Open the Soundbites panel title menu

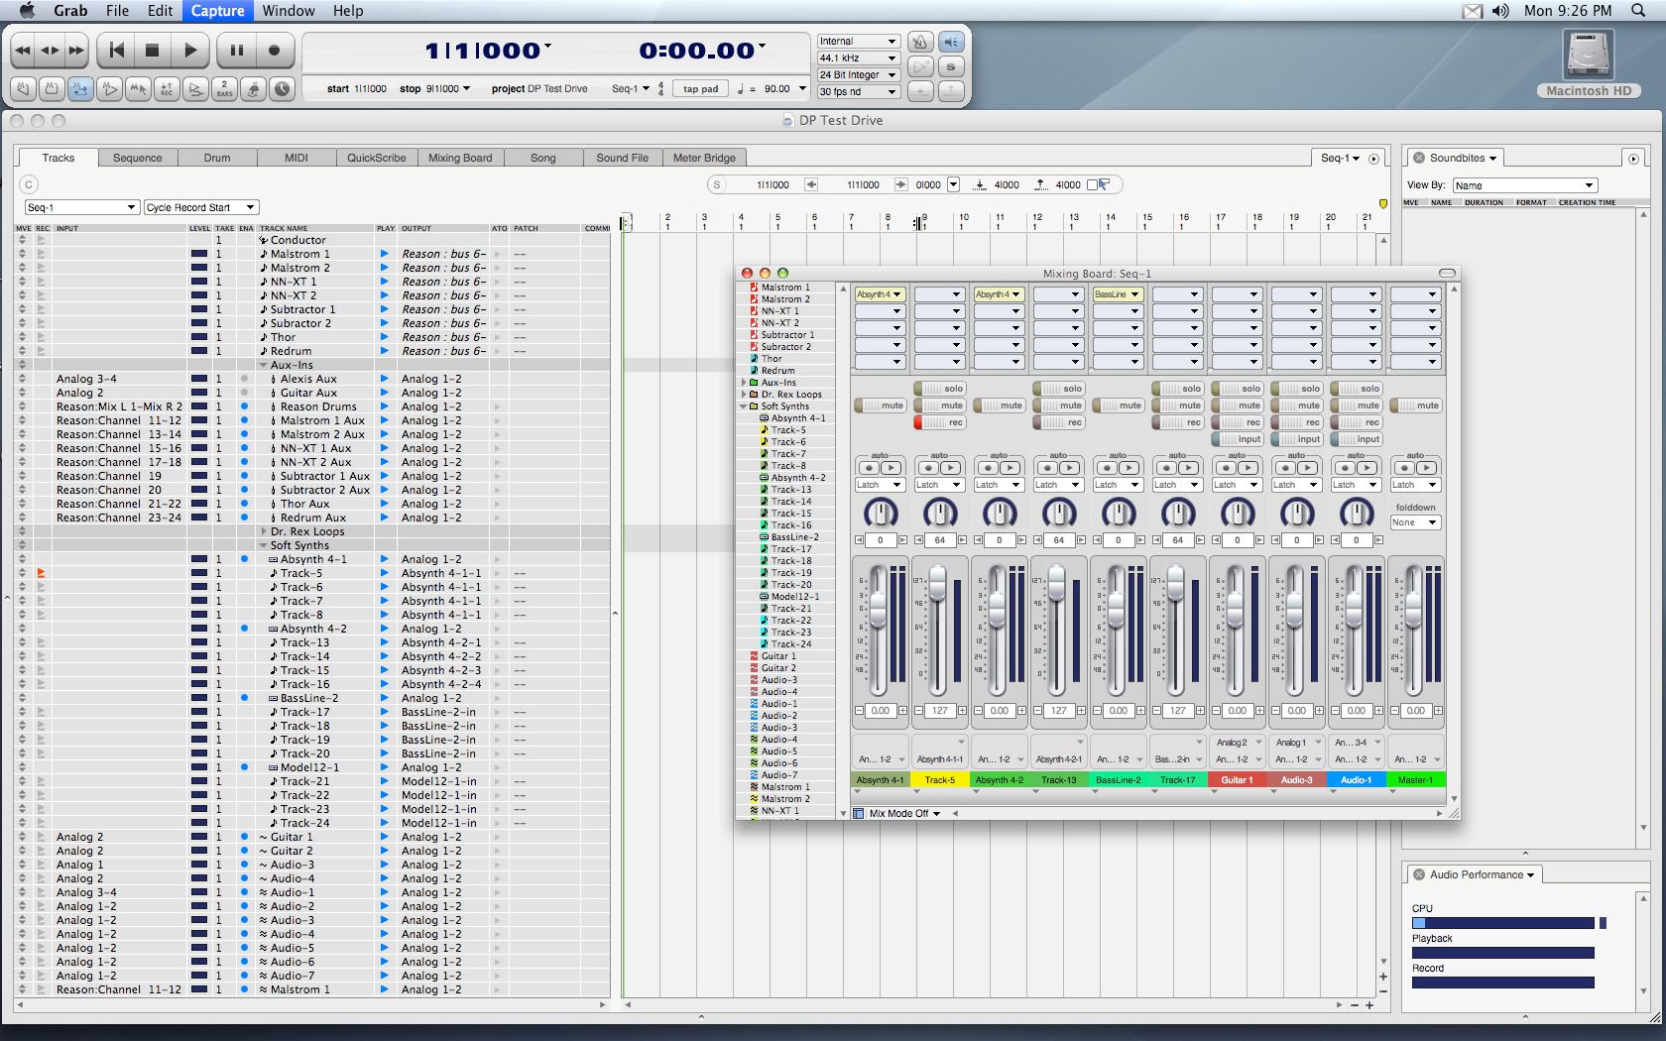1463,158
